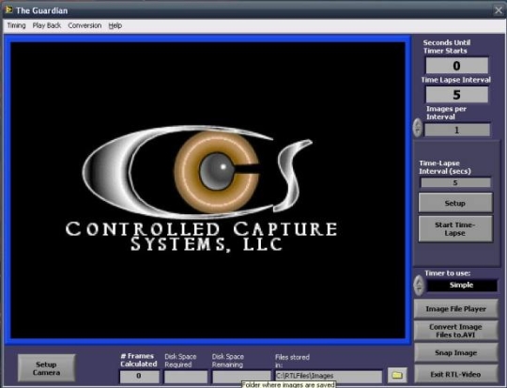This screenshot has width=507, height=388.
Task: Click the Time Lapse Interval display showing 5
Action: [456, 95]
